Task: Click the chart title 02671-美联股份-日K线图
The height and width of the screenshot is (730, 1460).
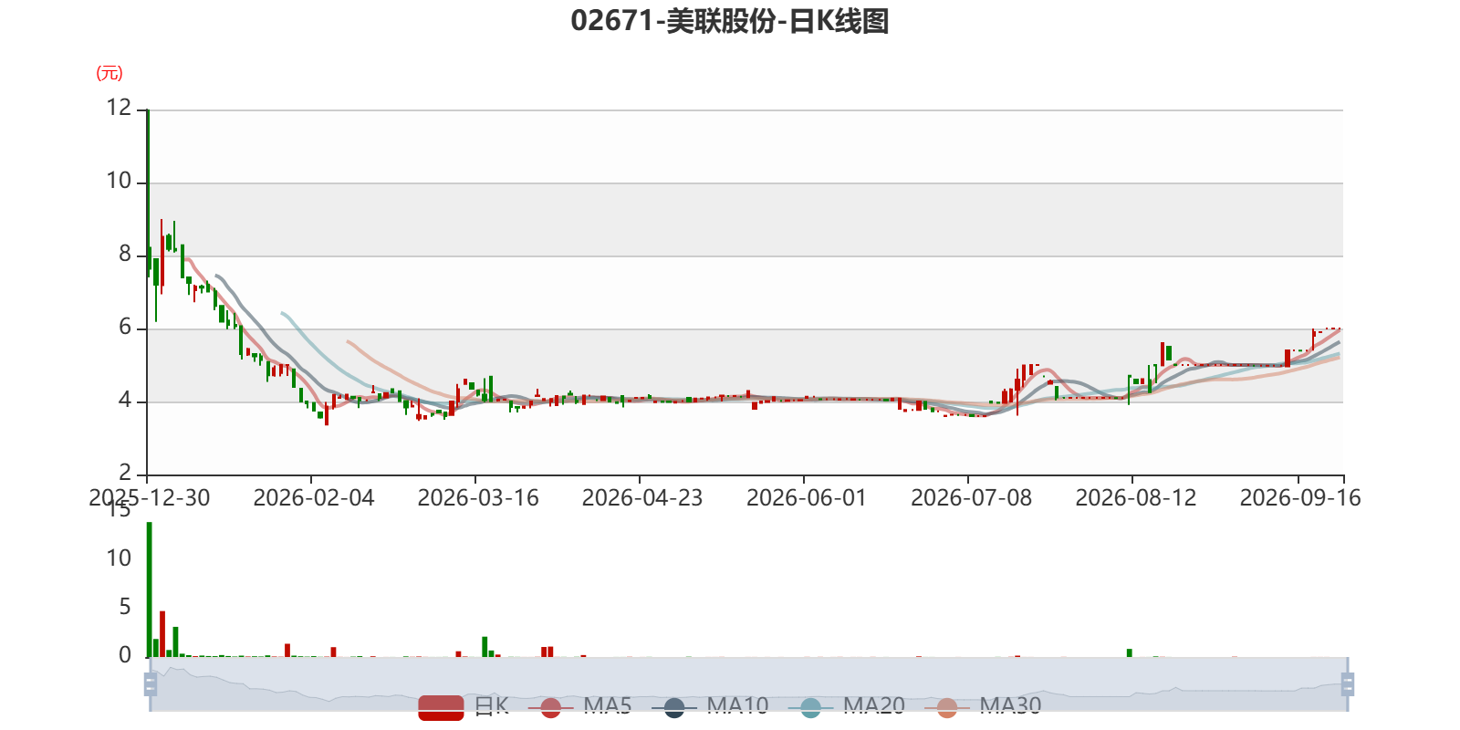Action: pyautogui.click(x=730, y=21)
